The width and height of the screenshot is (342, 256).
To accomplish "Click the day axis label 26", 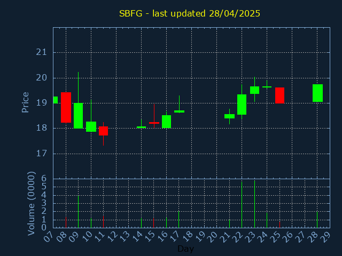I will click(287, 237).
